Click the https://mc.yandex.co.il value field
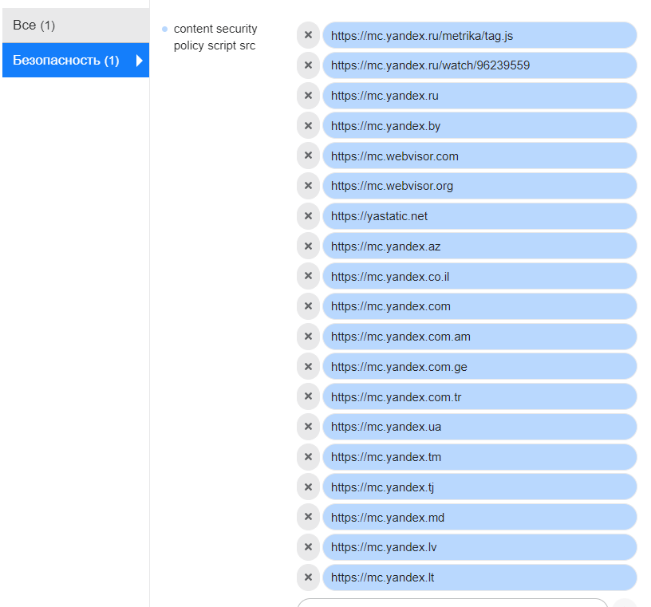The height and width of the screenshot is (607, 651). (x=479, y=277)
